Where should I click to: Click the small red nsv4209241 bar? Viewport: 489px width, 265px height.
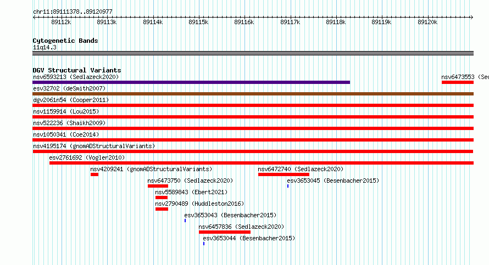[95, 174]
